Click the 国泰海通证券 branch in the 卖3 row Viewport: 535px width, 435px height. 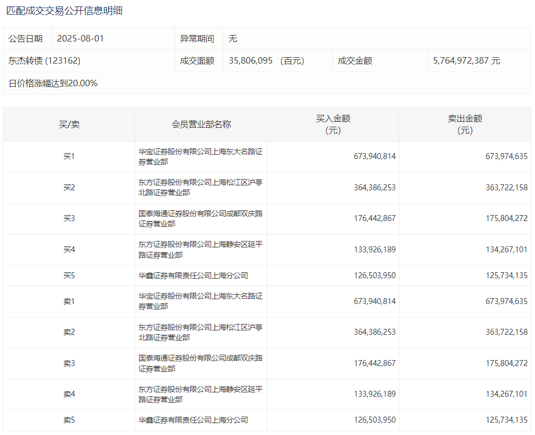point(200,364)
